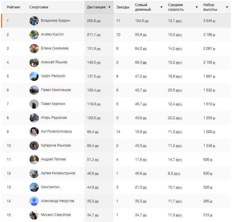Open Катерина Языкова's profile link
233x222 pixels.
pos(56,145)
